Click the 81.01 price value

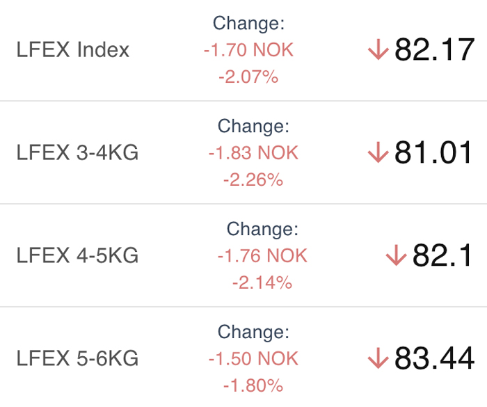(433, 152)
